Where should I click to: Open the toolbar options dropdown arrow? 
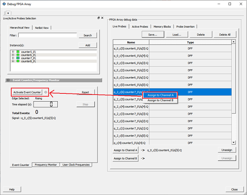tap(8, 13)
